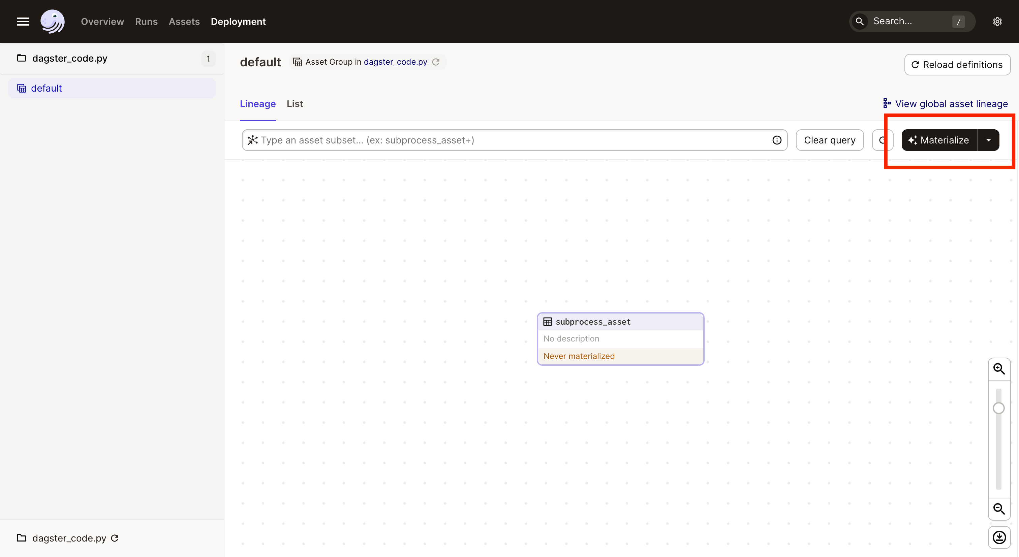Open the hamburger navigation menu

pyautogui.click(x=23, y=21)
